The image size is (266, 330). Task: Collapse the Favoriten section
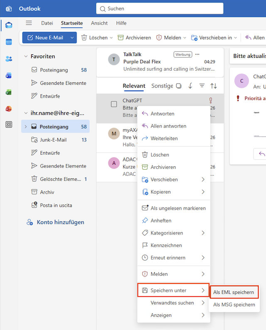[x=26, y=56]
